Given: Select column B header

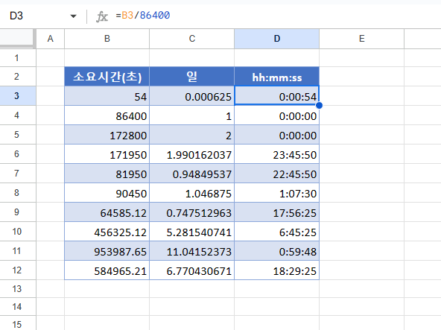Looking at the screenshot, I should tap(107, 39).
